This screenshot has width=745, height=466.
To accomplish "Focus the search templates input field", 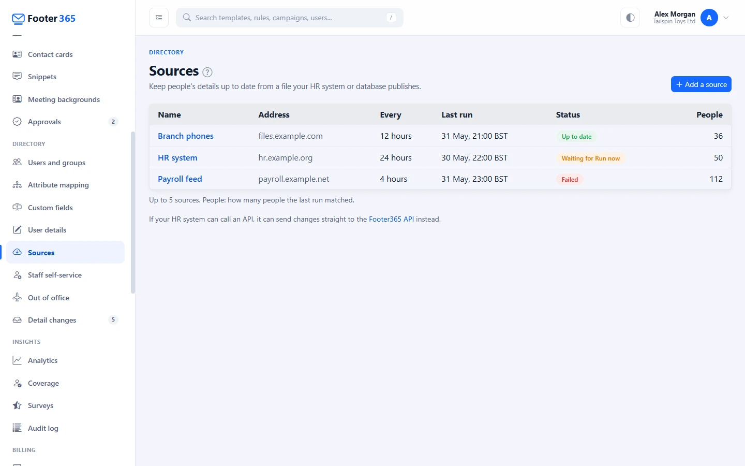I will [290, 18].
